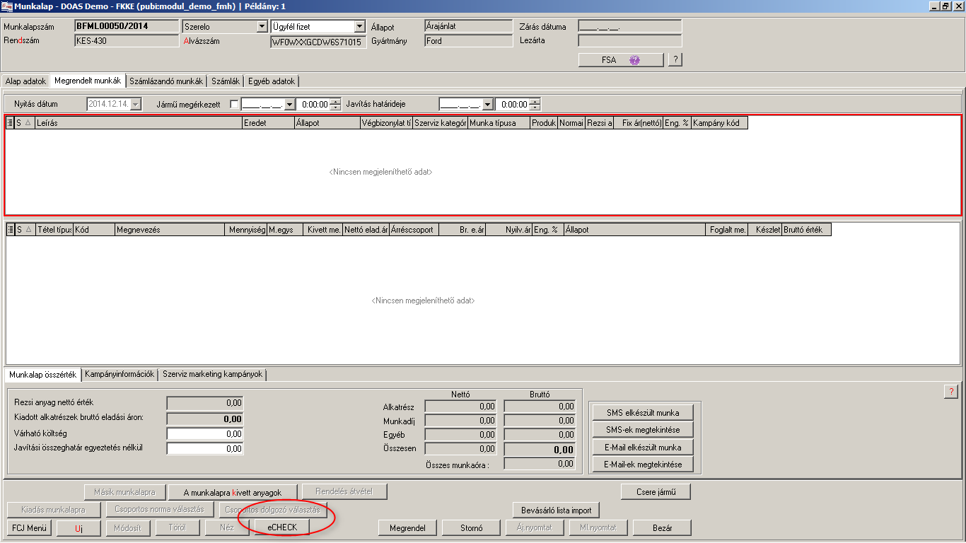966x543 pixels.
Task: Click the Rendszám field showing KES-430
Action: (127, 40)
